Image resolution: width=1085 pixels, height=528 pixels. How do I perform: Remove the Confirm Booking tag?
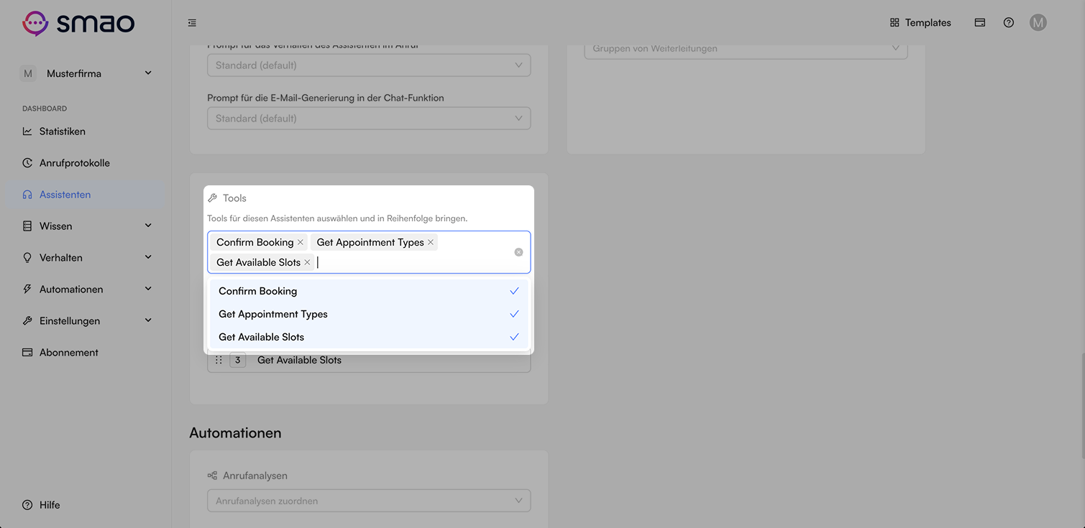301,242
